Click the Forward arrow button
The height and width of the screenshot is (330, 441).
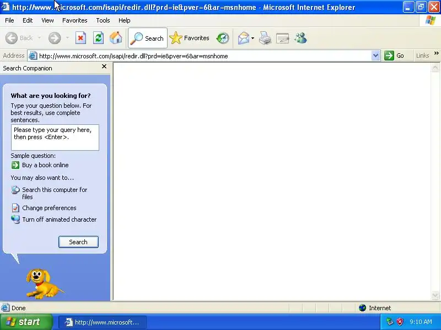click(55, 38)
